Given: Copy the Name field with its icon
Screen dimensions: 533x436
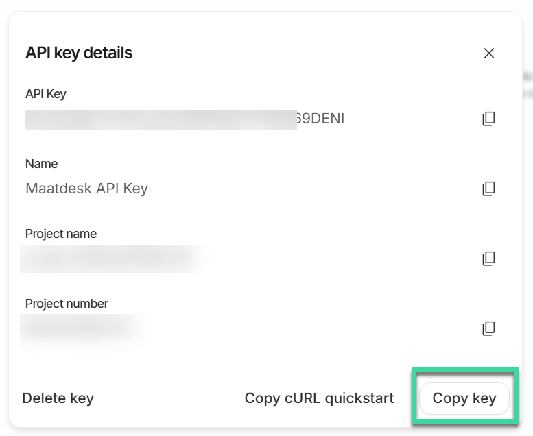Looking at the screenshot, I should pyautogui.click(x=488, y=188).
